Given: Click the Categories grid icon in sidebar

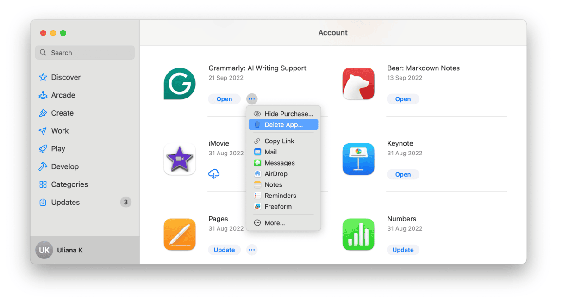Looking at the screenshot, I should pyautogui.click(x=43, y=184).
